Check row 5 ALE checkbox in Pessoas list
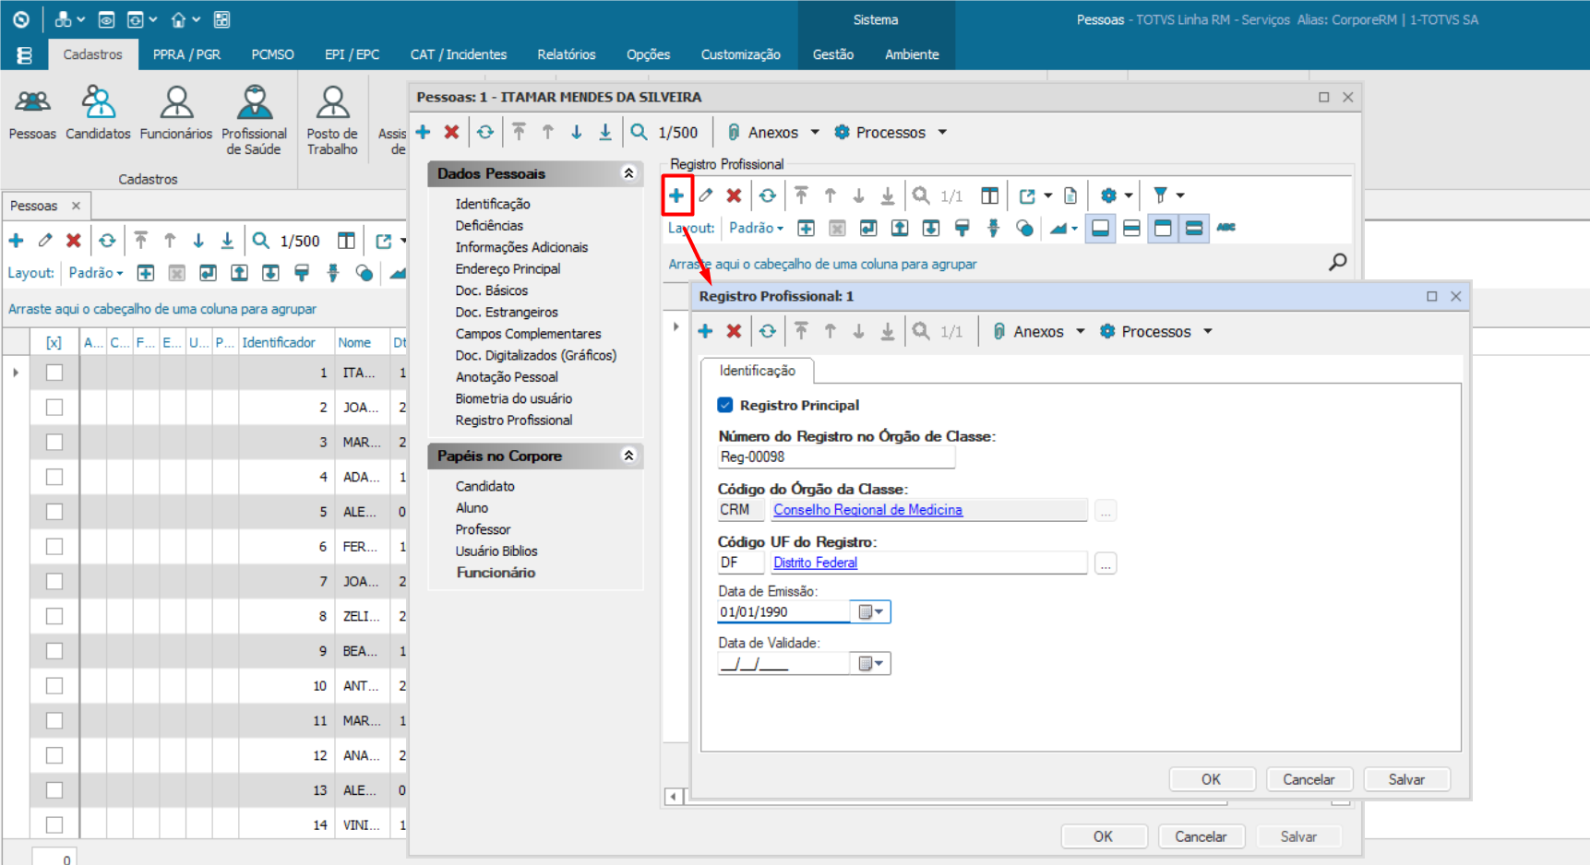This screenshot has width=1590, height=865. [x=54, y=512]
